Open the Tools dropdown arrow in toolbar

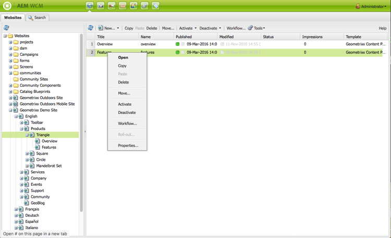pyautogui.click(x=264, y=28)
